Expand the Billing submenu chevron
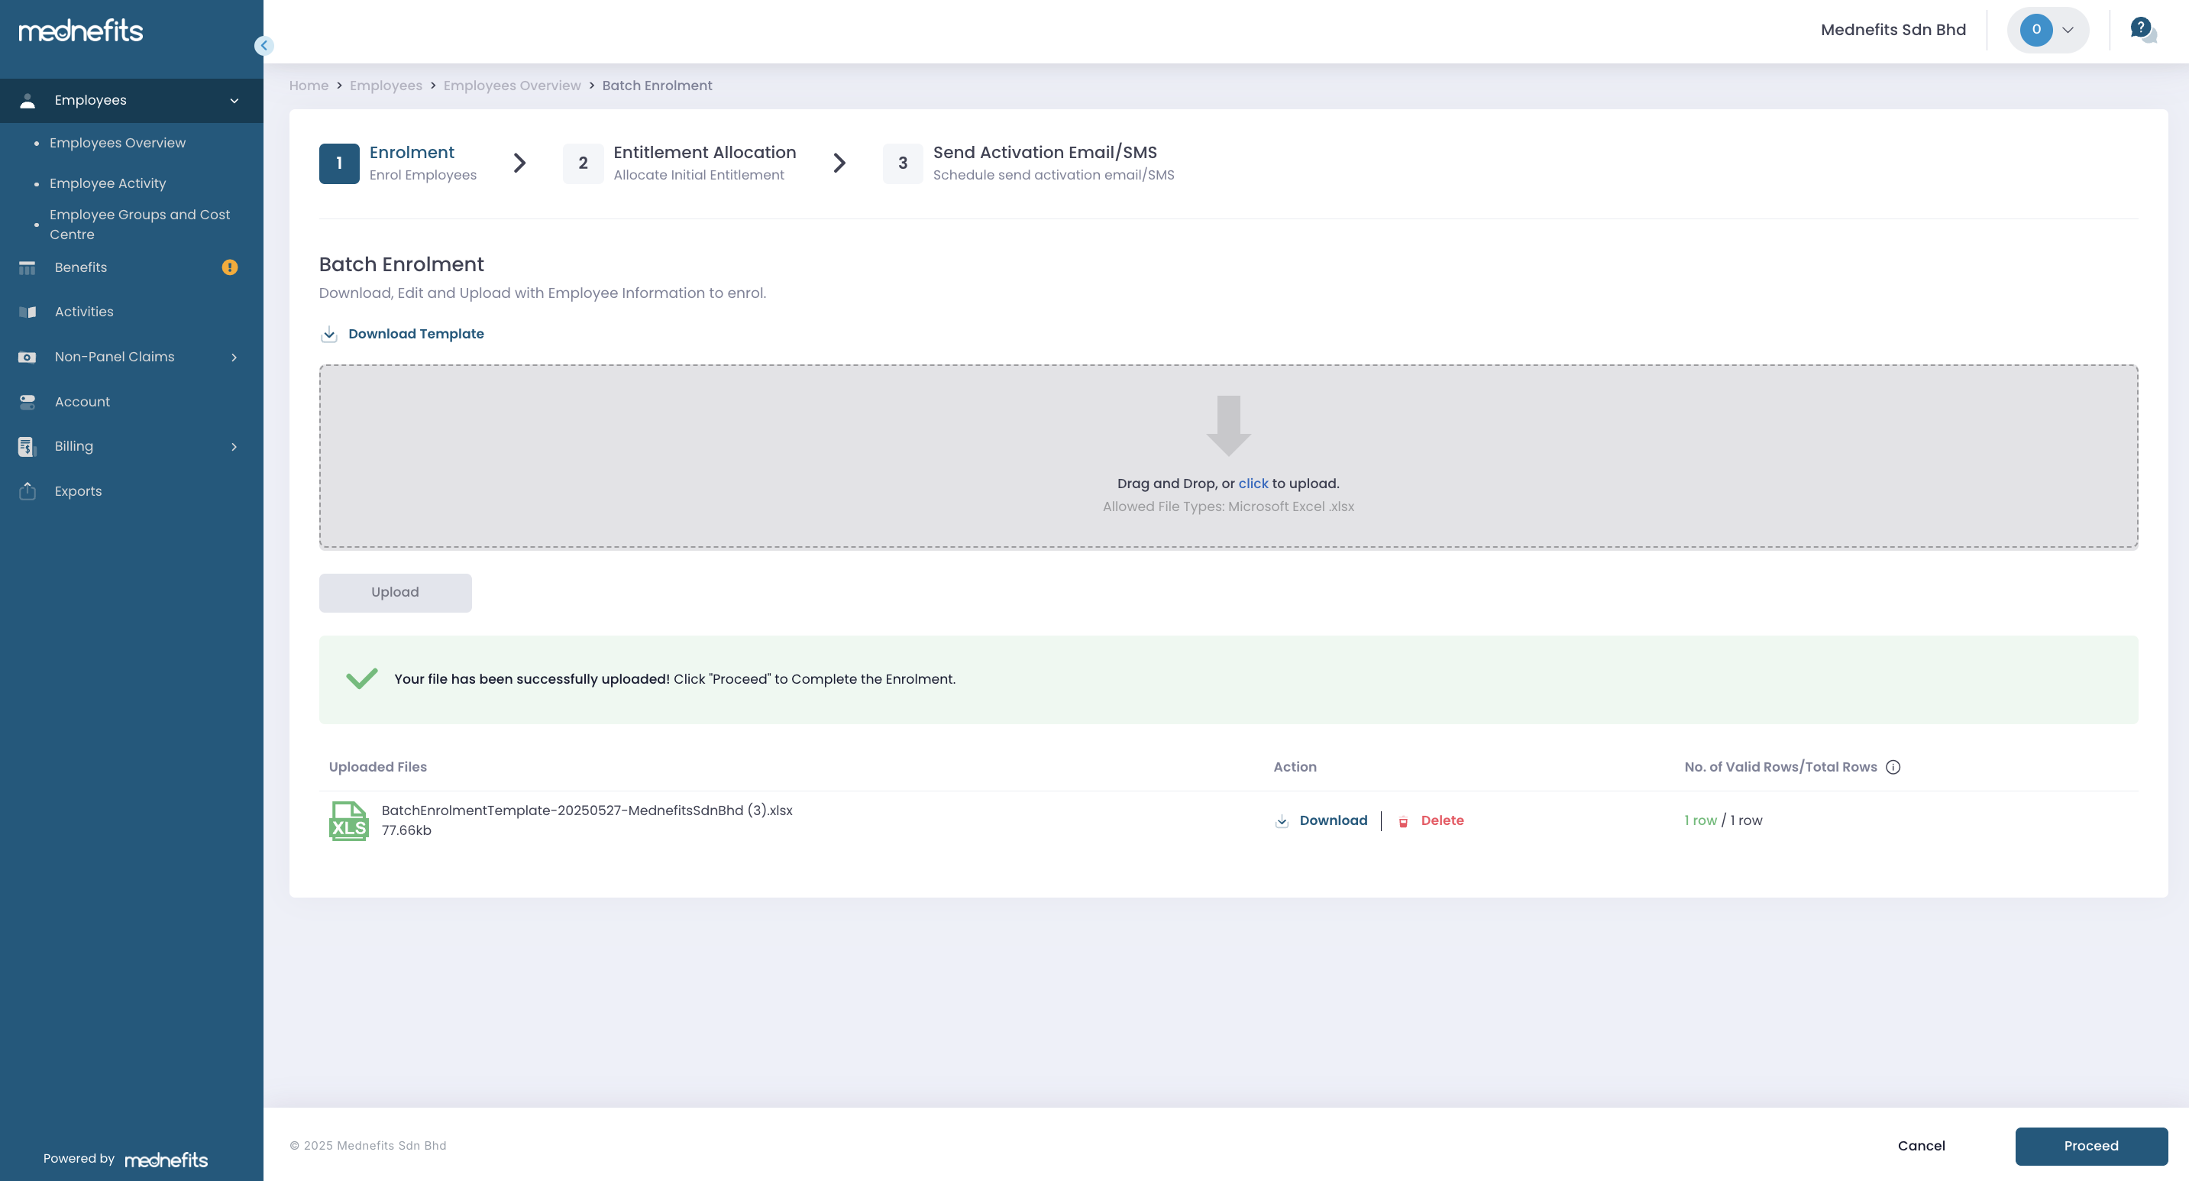Image resolution: width=2189 pixels, height=1181 pixels. [234, 447]
